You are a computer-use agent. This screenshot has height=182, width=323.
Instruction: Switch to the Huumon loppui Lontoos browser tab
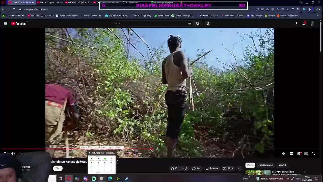(49, 3)
